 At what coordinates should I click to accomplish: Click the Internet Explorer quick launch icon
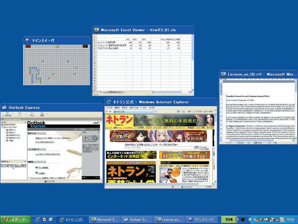click(38, 220)
